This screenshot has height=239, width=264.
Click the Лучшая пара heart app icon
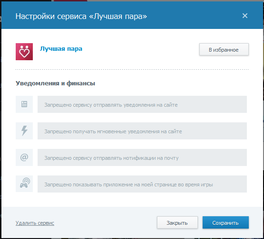[x=24, y=52]
